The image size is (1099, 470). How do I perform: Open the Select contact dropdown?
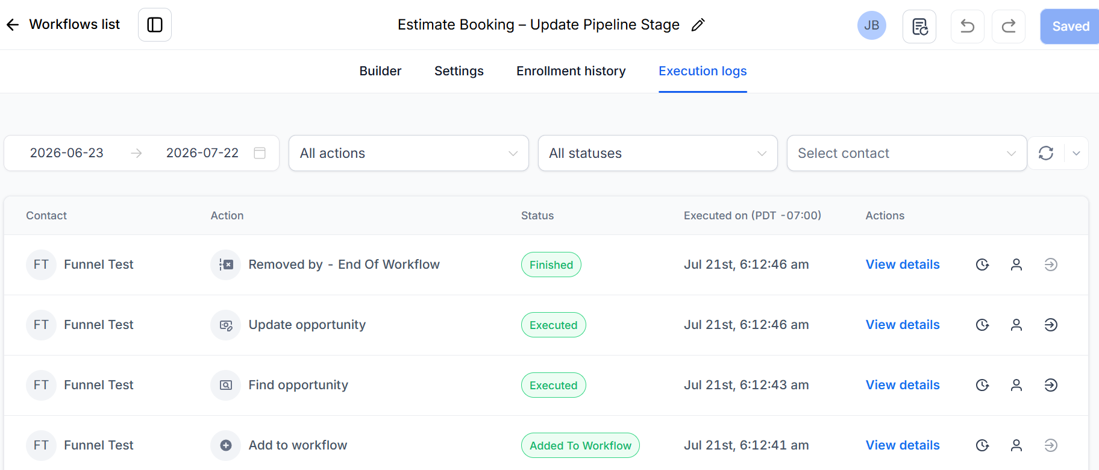tap(907, 153)
